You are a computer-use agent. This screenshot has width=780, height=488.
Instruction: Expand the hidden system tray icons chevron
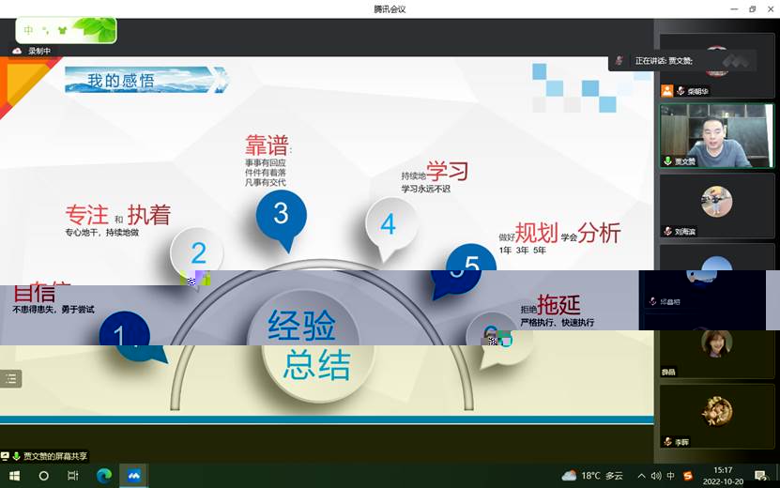click(x=642, y=476)
